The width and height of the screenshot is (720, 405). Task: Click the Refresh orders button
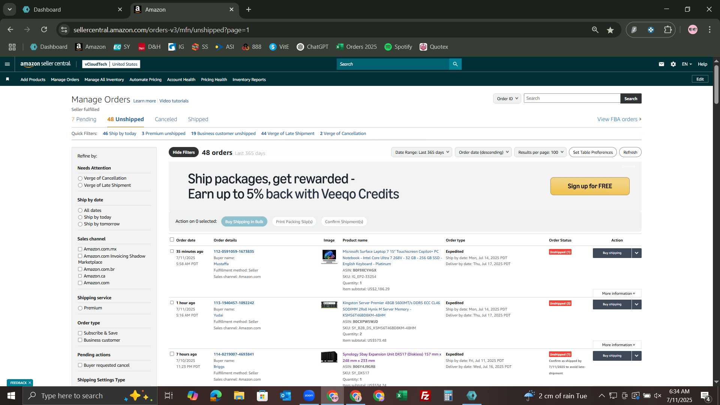point(630,152)
